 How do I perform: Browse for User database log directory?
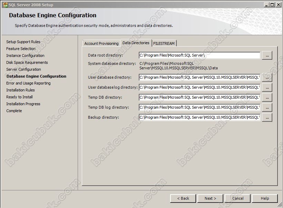[267, 88]
